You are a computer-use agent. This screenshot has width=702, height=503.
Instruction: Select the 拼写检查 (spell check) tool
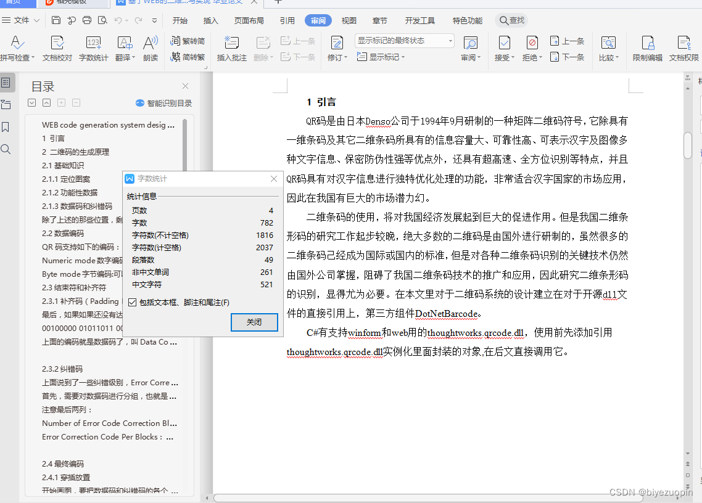pos(17,49)
